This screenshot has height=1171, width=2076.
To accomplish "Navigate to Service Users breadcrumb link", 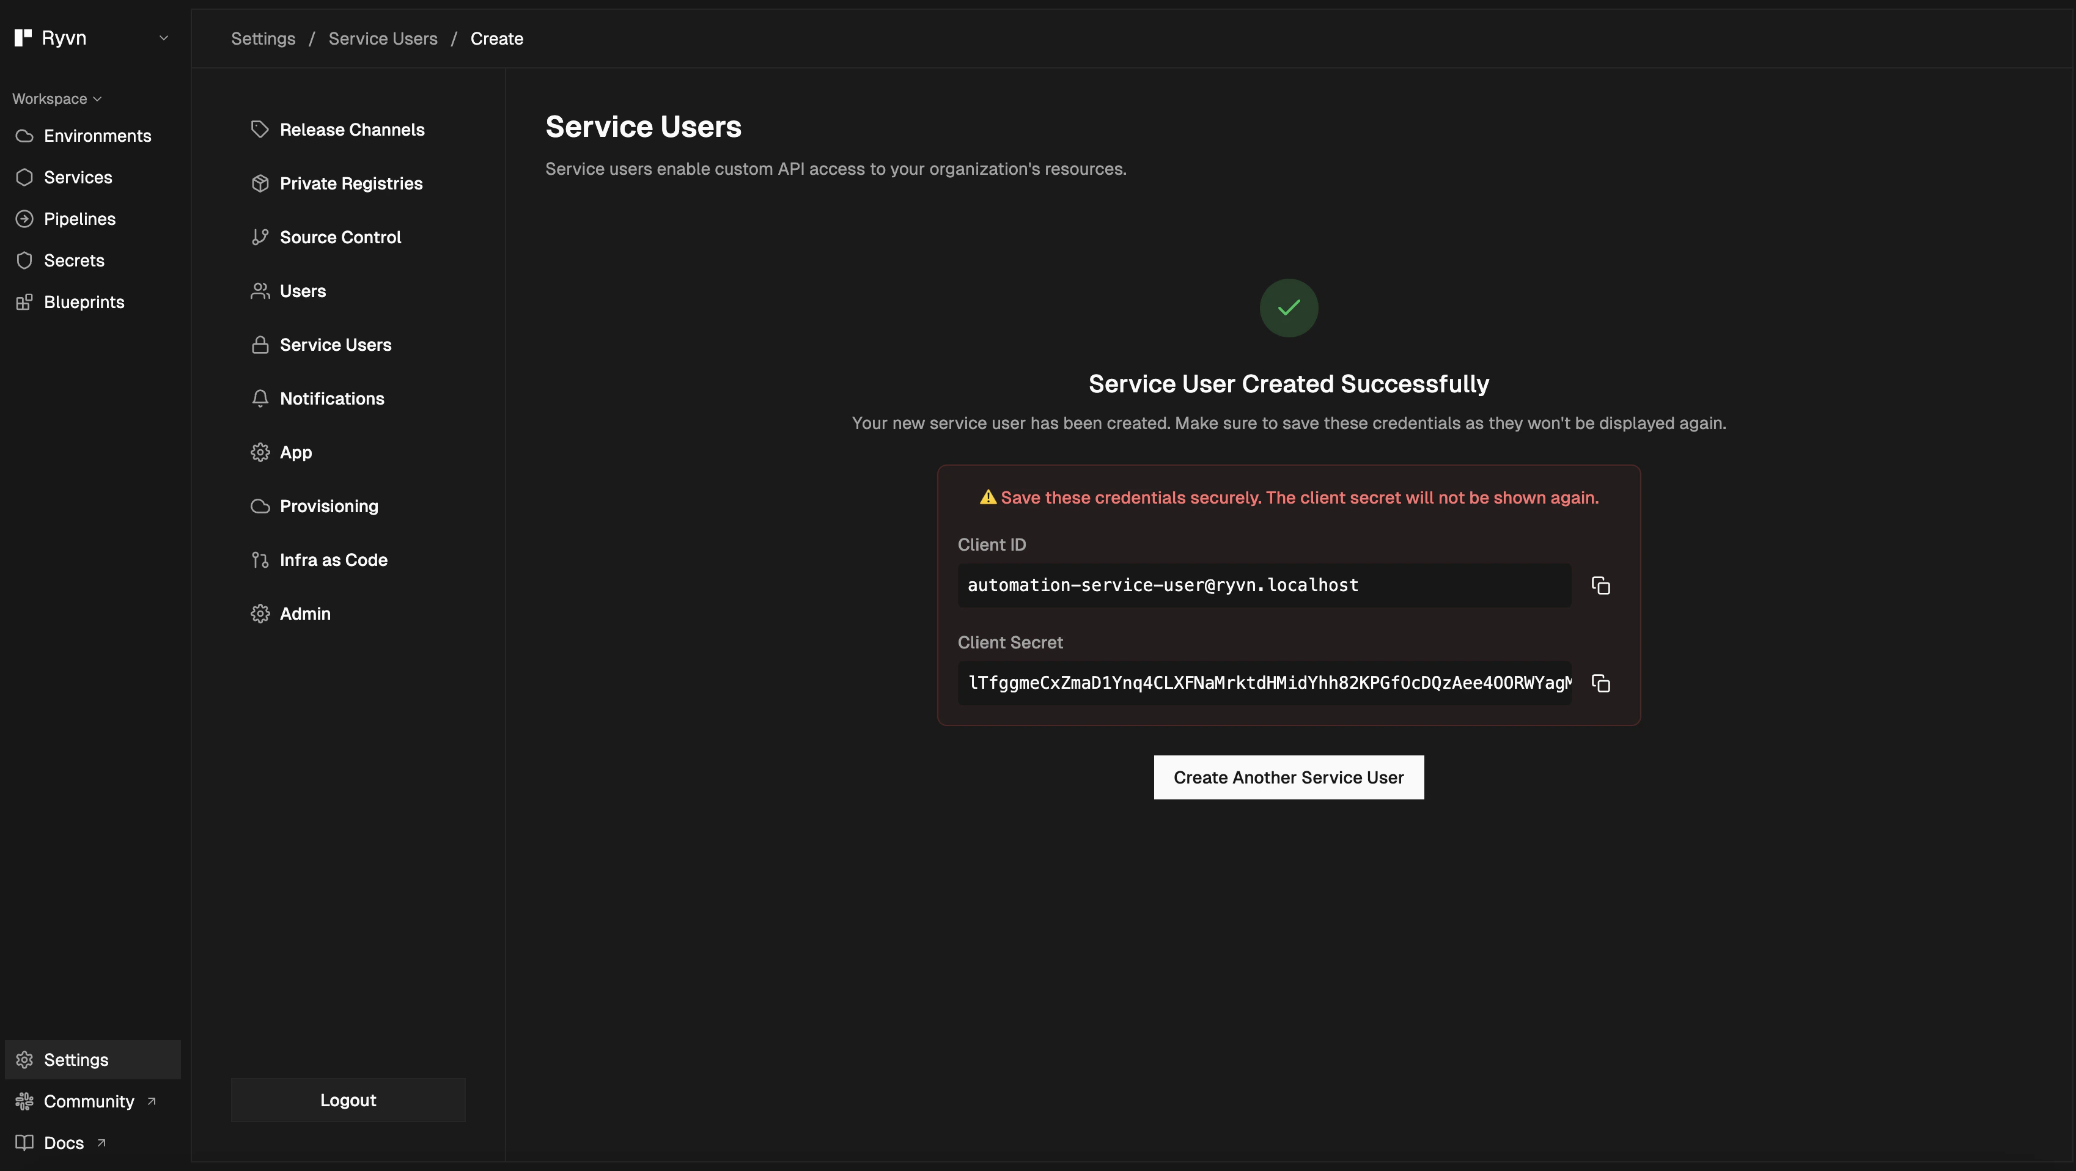I will coord(383,39).
